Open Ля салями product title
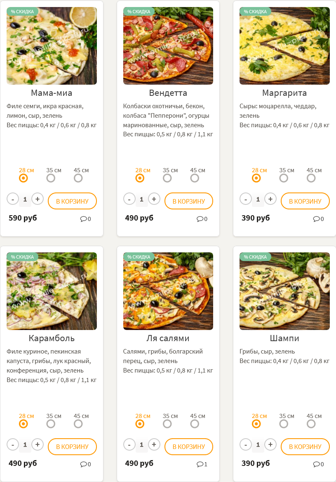The image size is (336, 482). (x=168, y=338)
